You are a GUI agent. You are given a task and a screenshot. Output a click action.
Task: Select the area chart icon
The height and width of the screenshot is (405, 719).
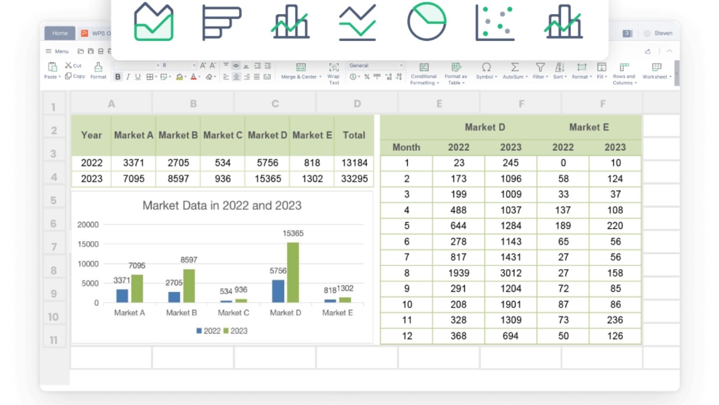pyautogui.click(x=153, y=22)
